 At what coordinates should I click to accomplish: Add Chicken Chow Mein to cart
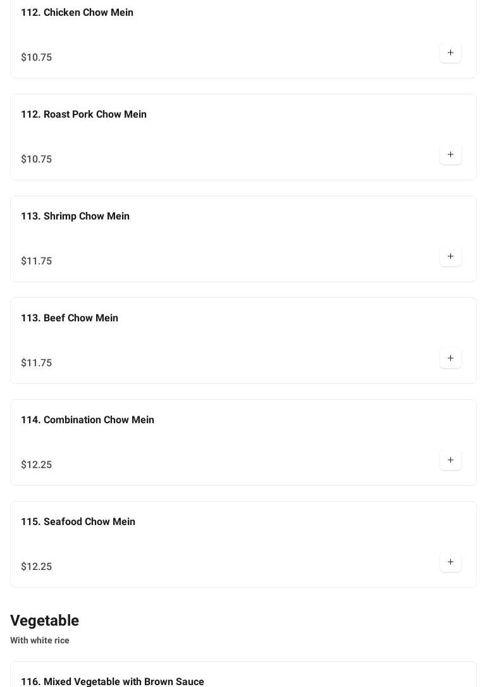click(450, 53)
